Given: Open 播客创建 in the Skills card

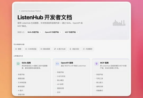Looking at the screenshot, I should point(21,79).
